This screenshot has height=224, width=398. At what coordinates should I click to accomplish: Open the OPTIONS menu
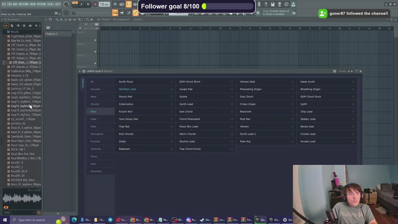41,4
